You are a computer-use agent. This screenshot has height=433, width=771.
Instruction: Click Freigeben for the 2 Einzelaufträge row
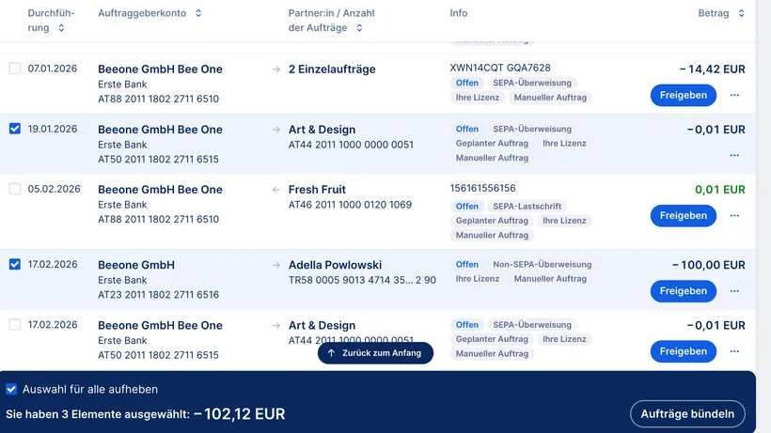(683, 95)
